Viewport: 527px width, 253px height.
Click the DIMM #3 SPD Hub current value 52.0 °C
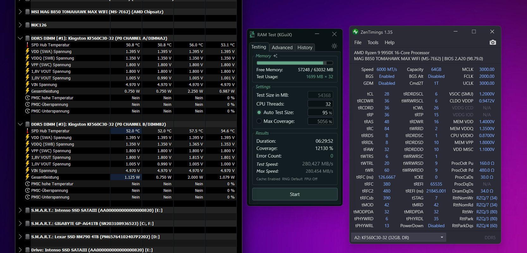click(x=133, y=131)
